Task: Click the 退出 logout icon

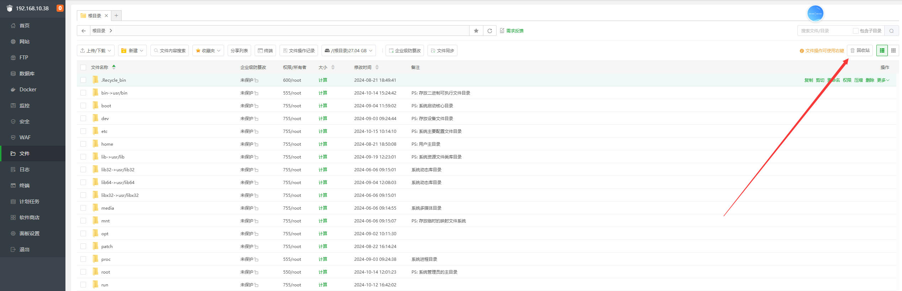Action: (13, 249)
